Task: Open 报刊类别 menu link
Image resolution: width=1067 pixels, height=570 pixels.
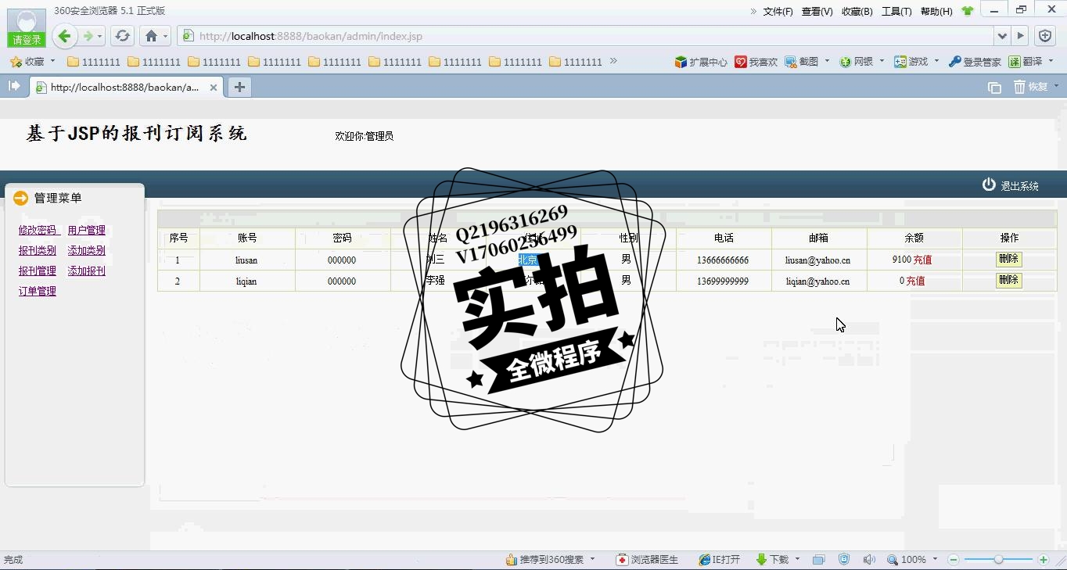Action: click(x=38, y=251)
